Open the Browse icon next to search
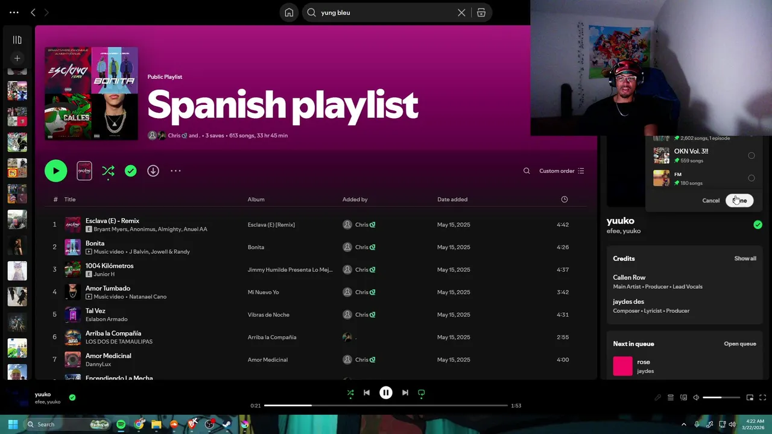The width and height of the screenshot is (772, 434). [481, 13]
